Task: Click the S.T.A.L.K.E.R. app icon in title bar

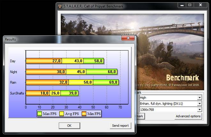Action: click(x=60, y=6)
